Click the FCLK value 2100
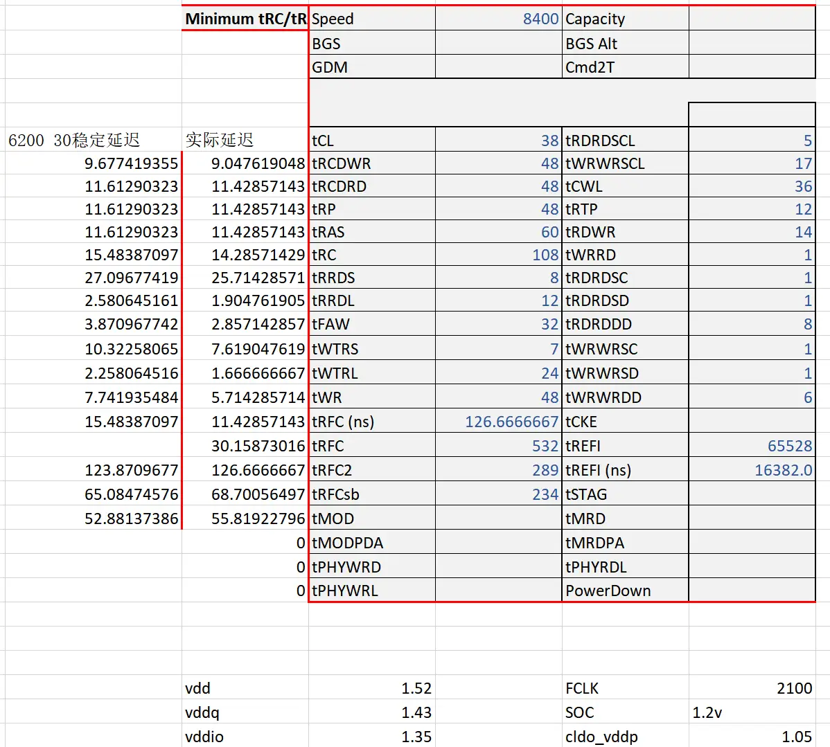This screenshot has height=747, width=830. point(752,687)
